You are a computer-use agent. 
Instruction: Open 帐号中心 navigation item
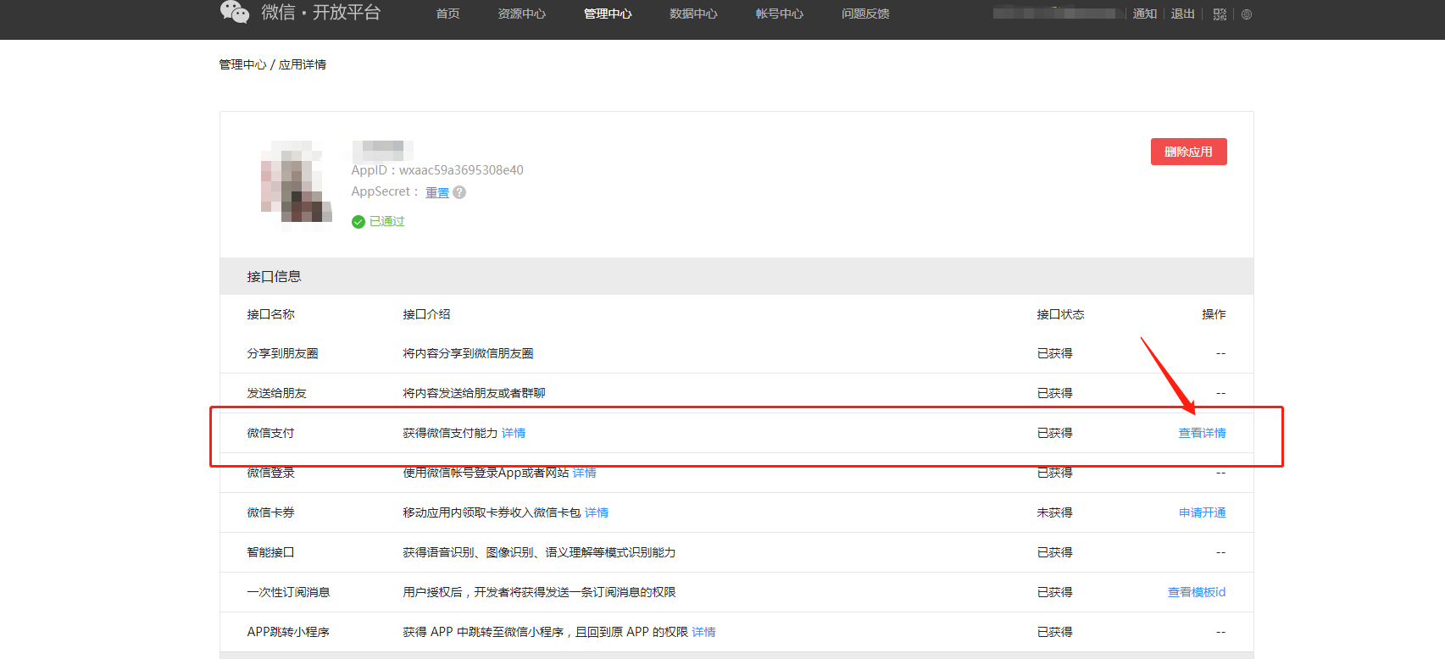tap(779, 14)
